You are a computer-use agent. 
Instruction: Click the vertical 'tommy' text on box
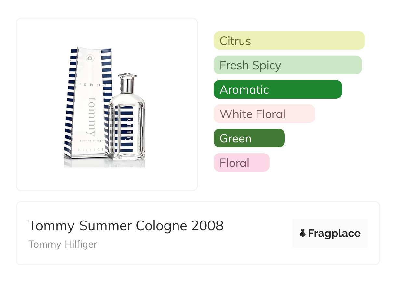pos(92,116)
